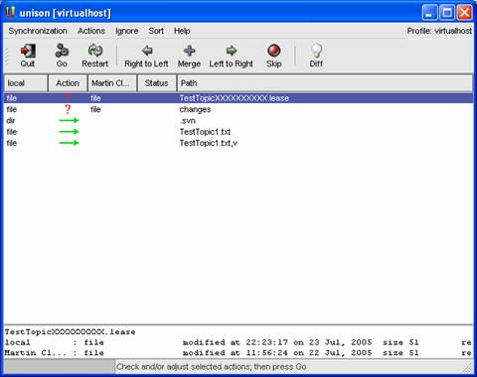
Task: Click the Path column header
Action: tap(325, 83)
